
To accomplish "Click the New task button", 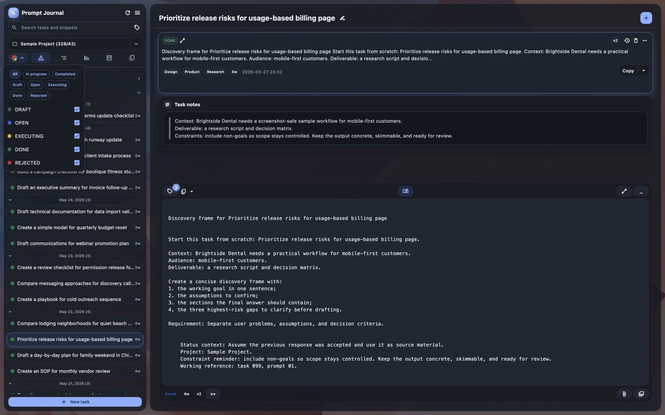I will [x=75, y=402].
